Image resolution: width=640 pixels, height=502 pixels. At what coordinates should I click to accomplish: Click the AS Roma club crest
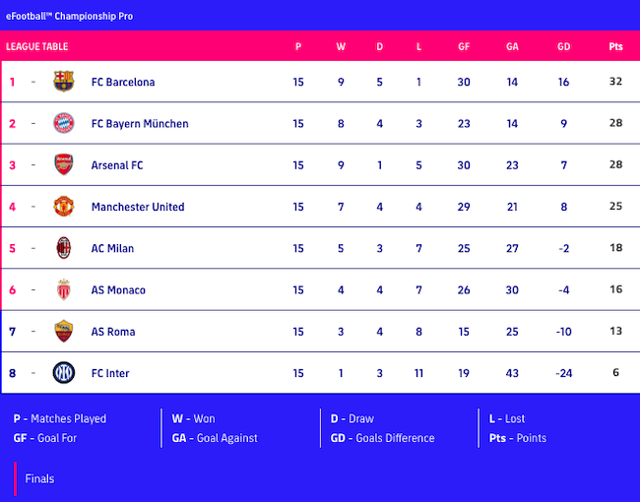(63, 332)
